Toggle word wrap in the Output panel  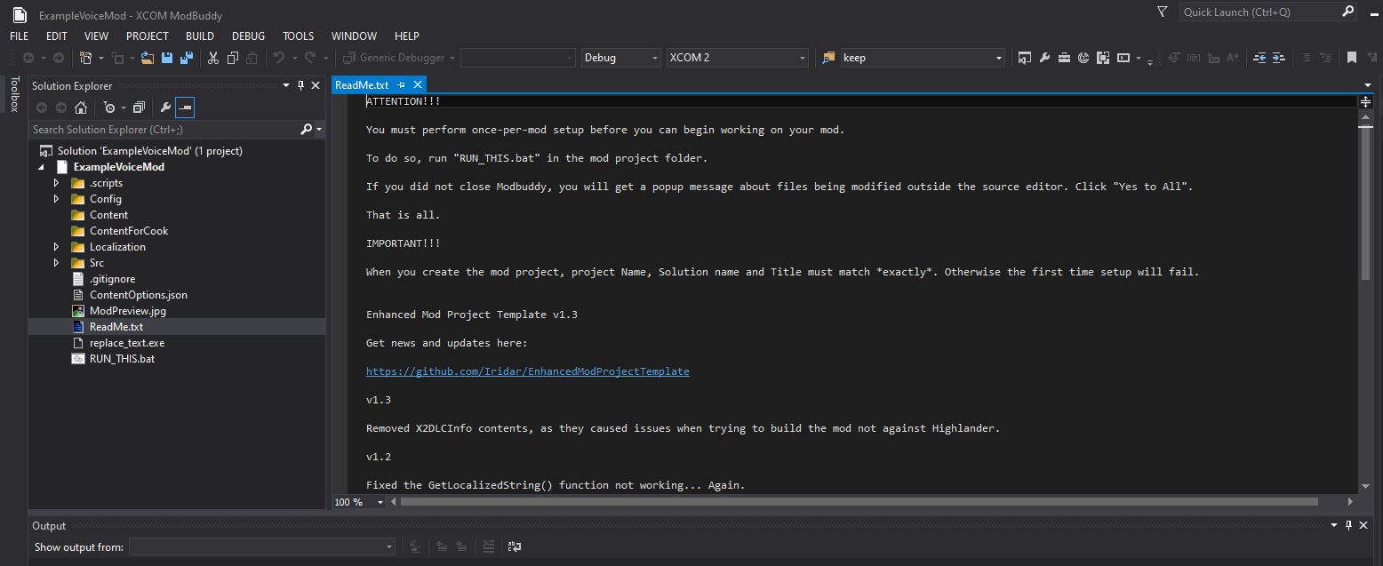514,547
